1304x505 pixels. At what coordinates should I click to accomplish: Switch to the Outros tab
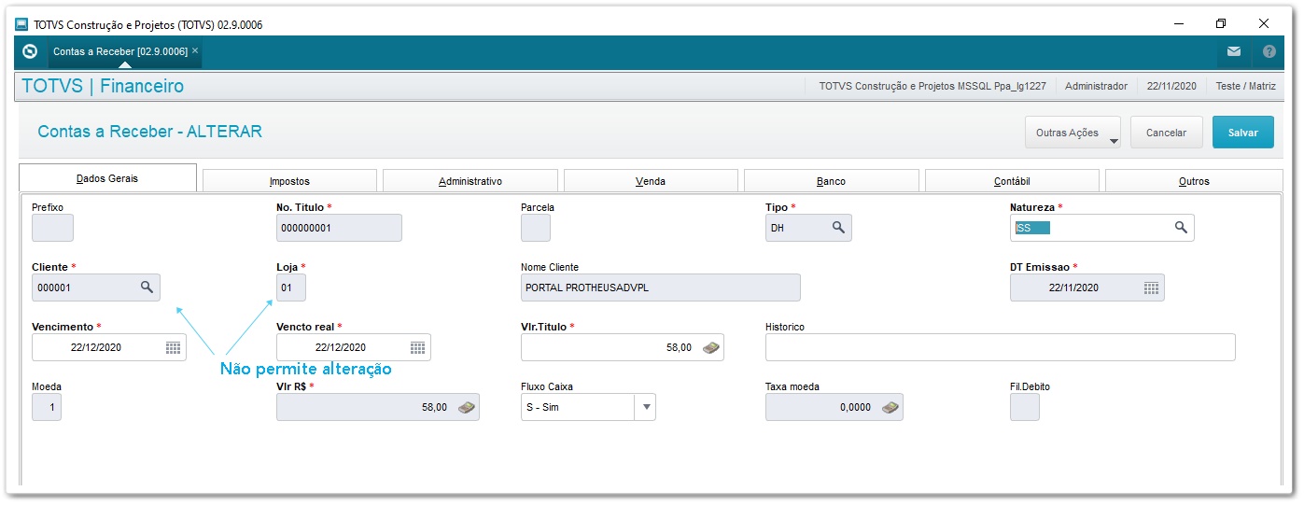pyautogui.click(x=1194, y=181)
